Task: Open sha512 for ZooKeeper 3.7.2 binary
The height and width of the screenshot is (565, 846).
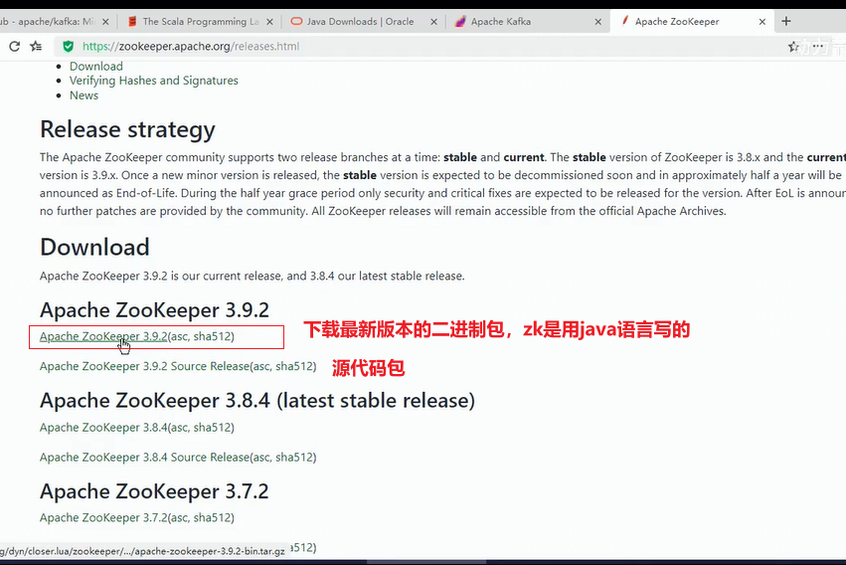Action: [x=212, y=517]
